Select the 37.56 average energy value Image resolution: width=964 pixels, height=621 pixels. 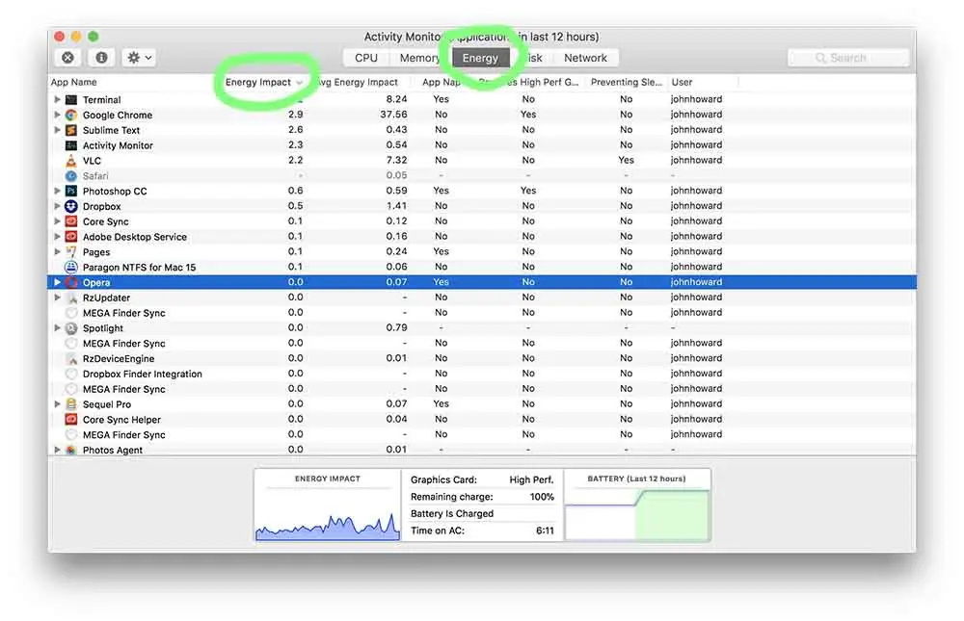point(393,115)
